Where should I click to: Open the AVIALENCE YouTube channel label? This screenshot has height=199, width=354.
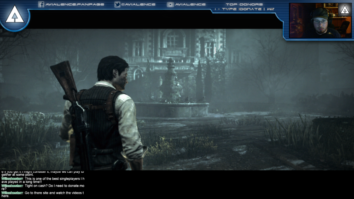tap(190, 4)
